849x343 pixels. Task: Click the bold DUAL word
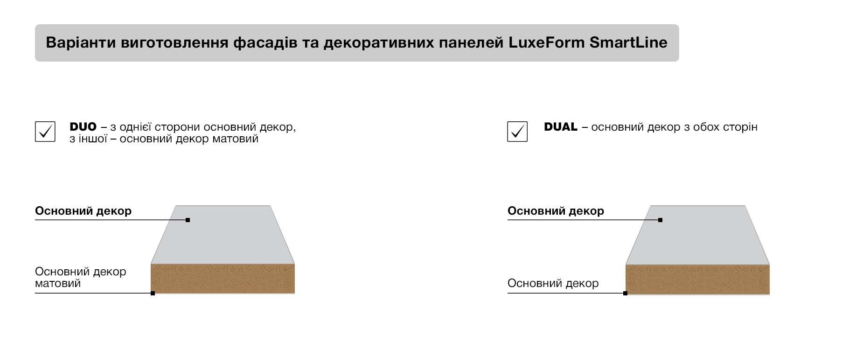[x=561, y=127]
